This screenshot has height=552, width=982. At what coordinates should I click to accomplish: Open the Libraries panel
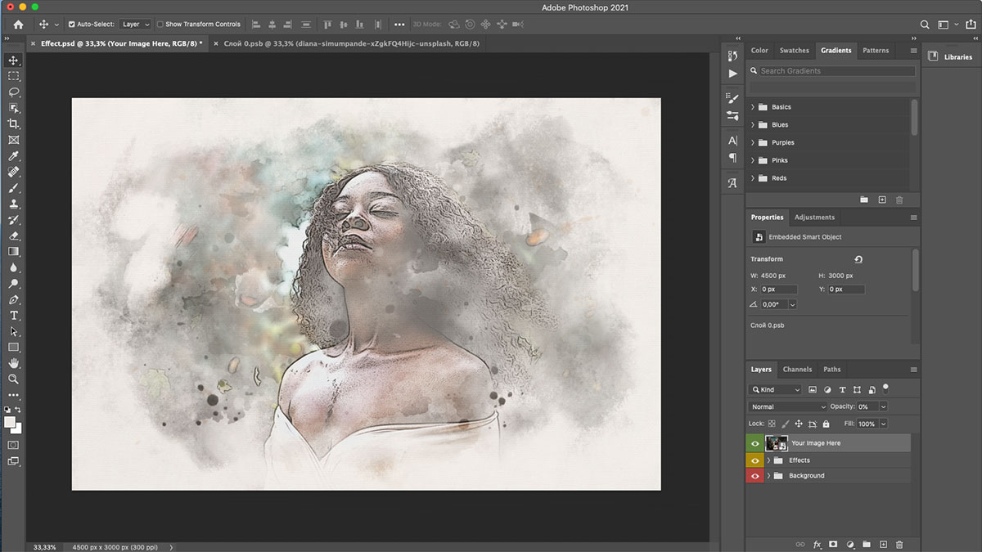tap(951, 56)
